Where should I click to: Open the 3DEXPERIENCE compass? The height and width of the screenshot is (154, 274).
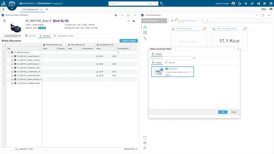tap(12, 5)
